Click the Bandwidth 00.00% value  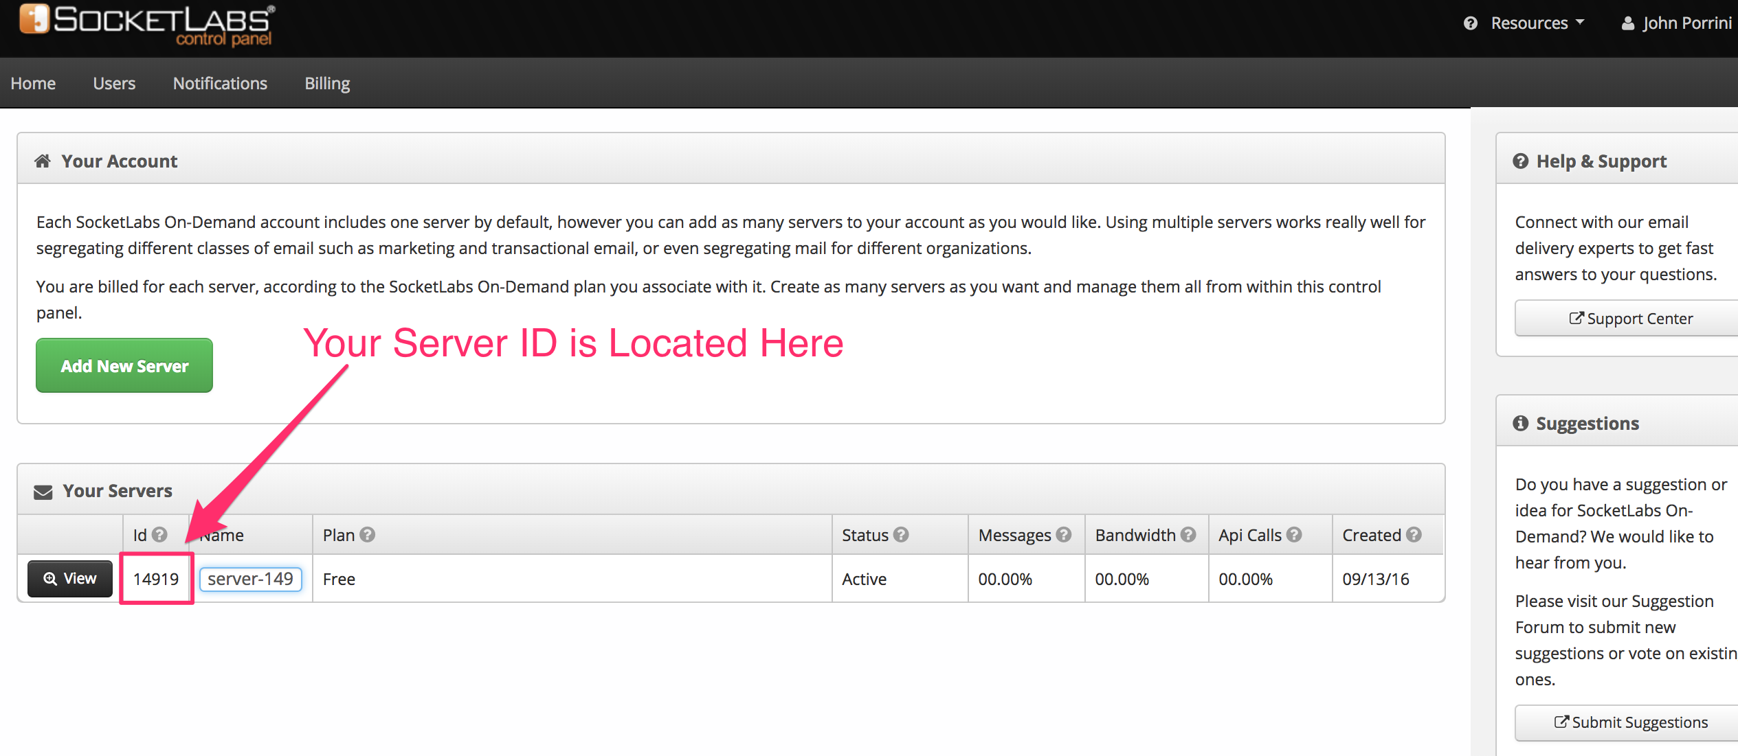pyautogui.click(x=1122, y=579)
